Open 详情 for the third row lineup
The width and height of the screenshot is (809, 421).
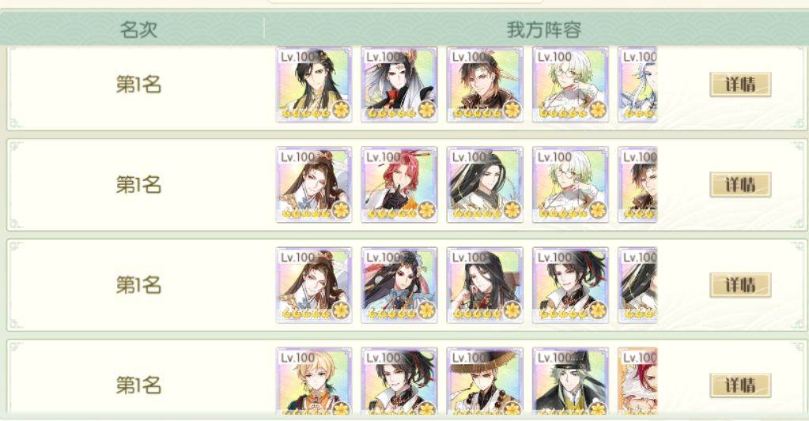(740, 285)
